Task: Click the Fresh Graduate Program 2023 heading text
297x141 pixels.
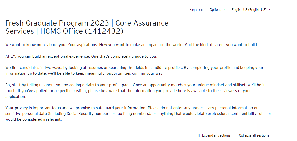Action: tap(57, 23)
